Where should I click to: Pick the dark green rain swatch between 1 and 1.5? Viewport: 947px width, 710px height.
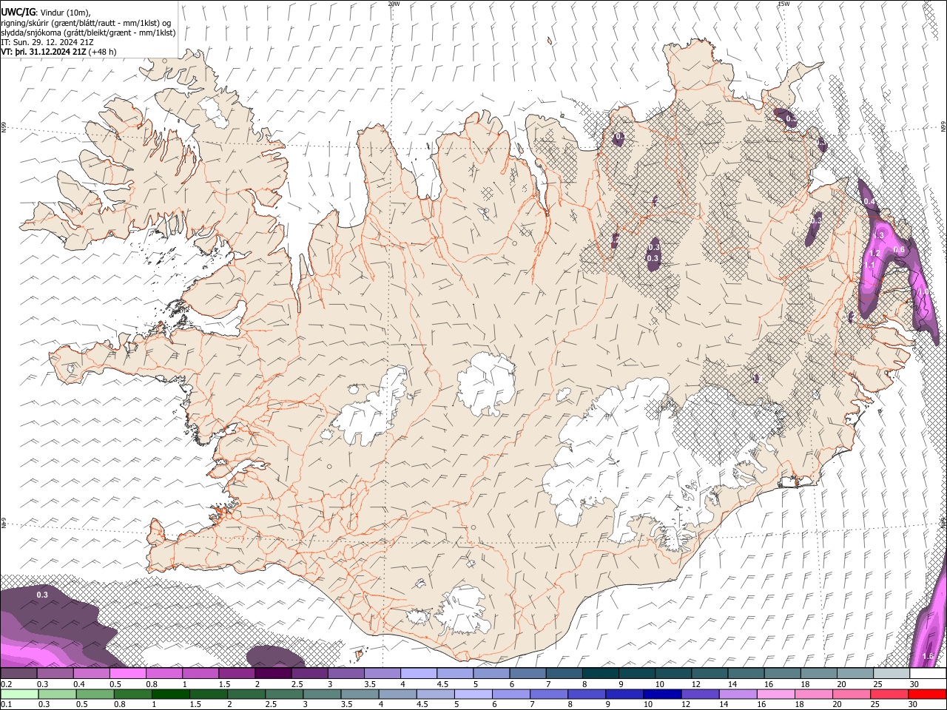(171, 694)
